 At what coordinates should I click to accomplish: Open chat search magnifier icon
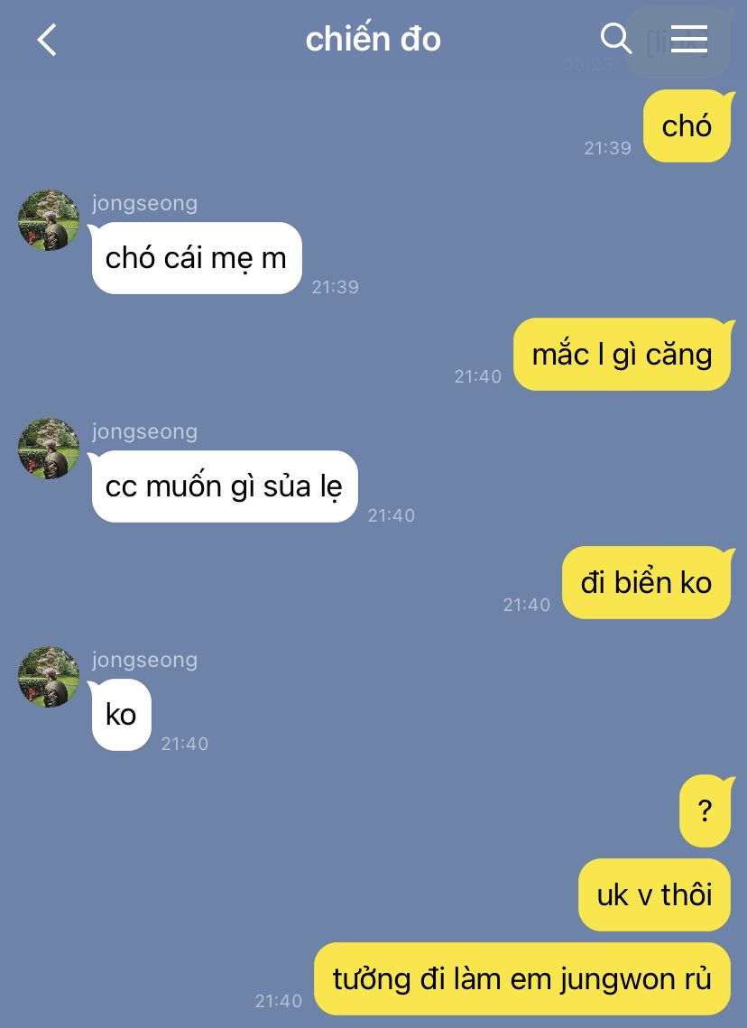[616, 39]
